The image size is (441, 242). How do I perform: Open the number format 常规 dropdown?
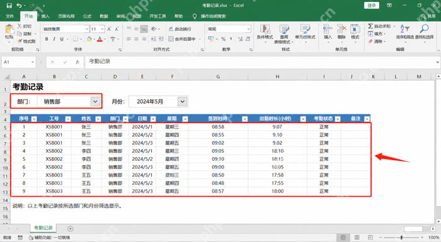click(x=249, y=29)
